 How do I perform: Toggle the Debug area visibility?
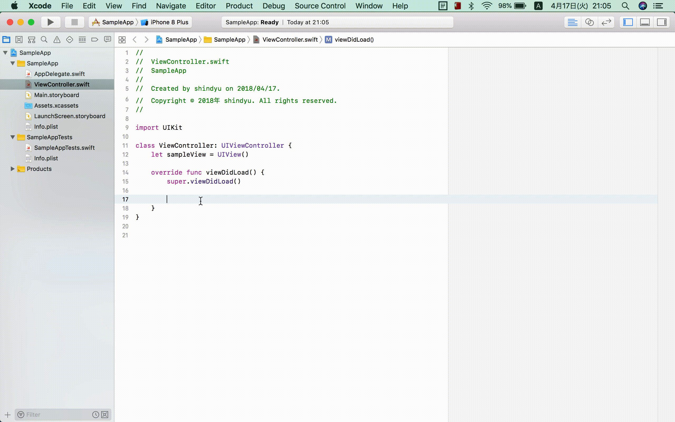click(645, 22)
